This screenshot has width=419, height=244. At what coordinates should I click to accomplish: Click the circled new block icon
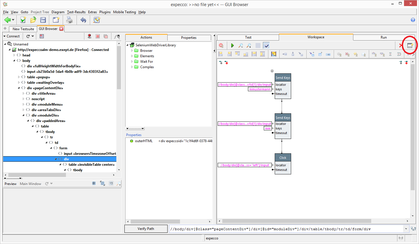pos(410,45)
